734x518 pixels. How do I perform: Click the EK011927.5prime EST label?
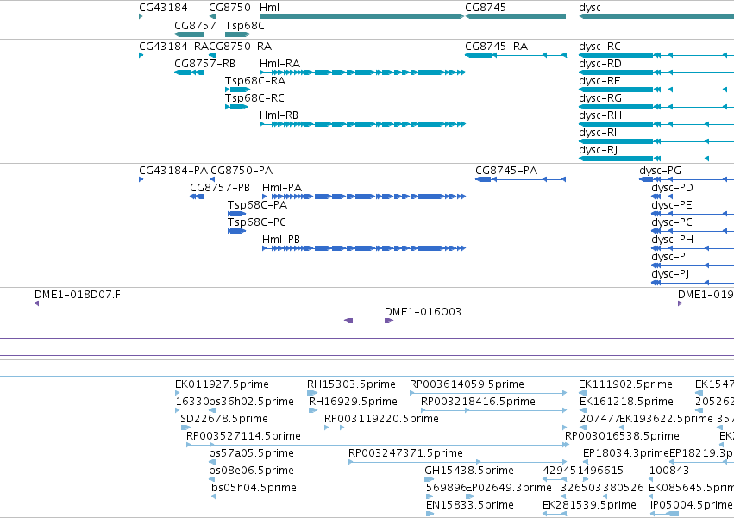coord(222,384)
